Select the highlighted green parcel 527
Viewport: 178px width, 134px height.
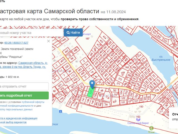click(91, 92)
